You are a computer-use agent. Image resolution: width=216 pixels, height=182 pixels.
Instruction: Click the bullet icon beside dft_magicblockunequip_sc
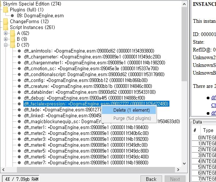pyautogui.click(x=19, y=122)
